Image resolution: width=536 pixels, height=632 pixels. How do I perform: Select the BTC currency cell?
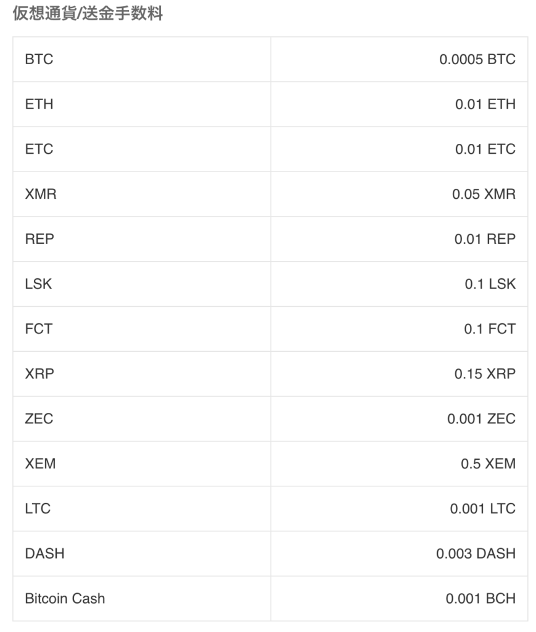39,60
